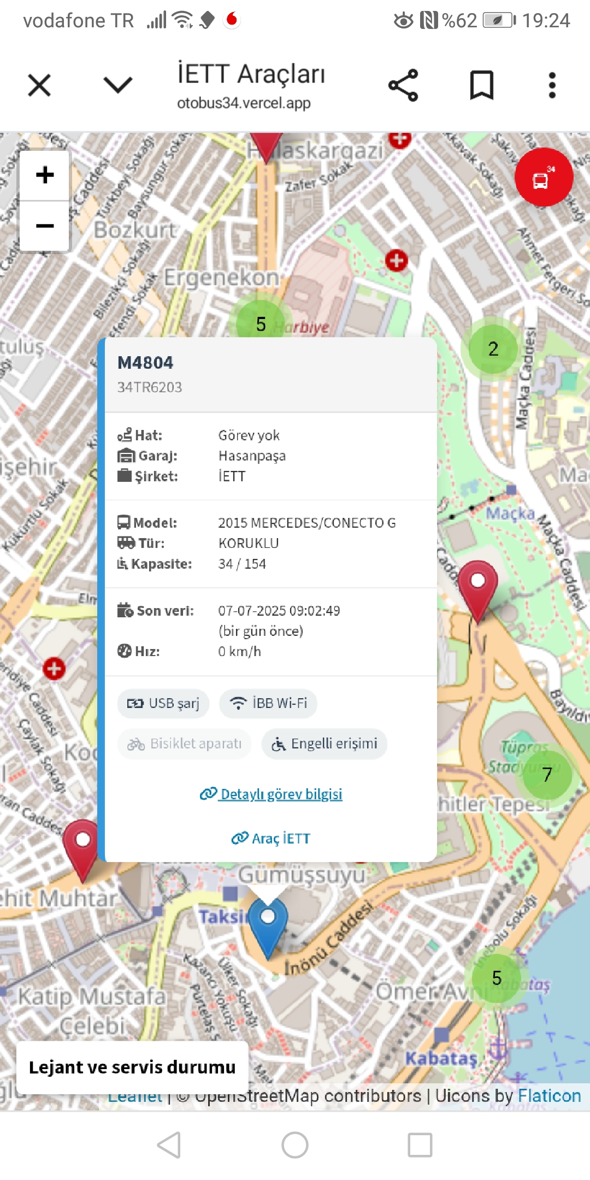Viewport: 590px width, 1180px height.
Task: Zoom in on the map
Action: [x=45, y=175]
